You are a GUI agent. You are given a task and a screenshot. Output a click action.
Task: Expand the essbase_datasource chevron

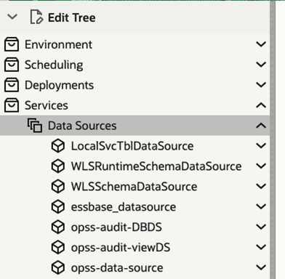point(261,207)
